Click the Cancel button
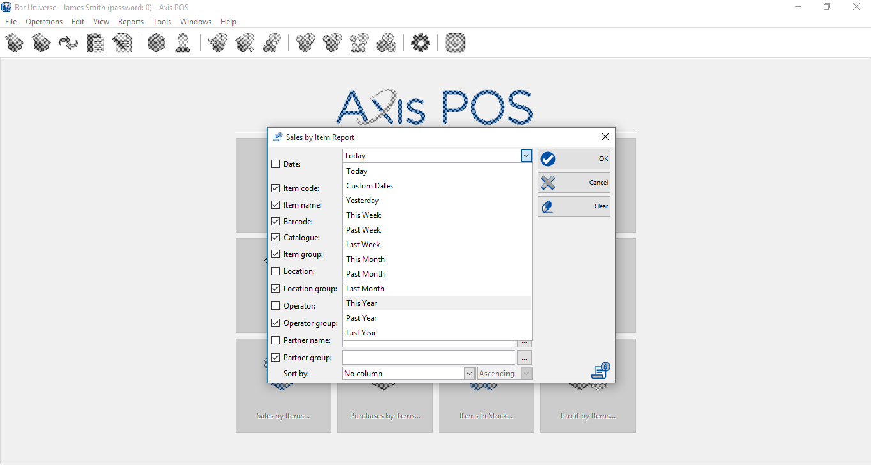The image size is (871, 465). point(574,183)
